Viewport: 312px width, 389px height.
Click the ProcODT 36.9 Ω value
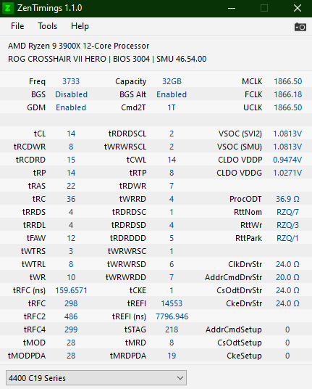point(287,199)
